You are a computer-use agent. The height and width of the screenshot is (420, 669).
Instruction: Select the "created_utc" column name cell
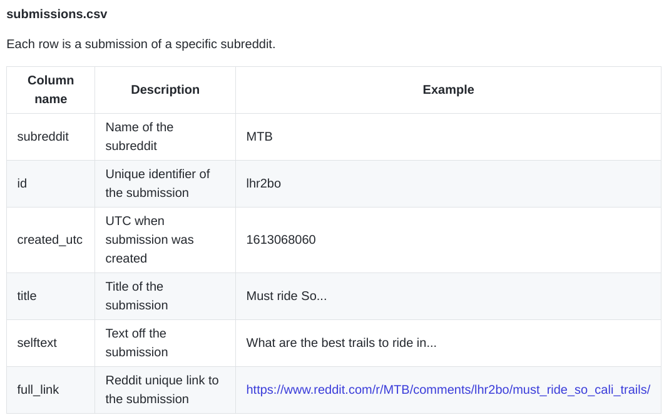tap(49, 239)
